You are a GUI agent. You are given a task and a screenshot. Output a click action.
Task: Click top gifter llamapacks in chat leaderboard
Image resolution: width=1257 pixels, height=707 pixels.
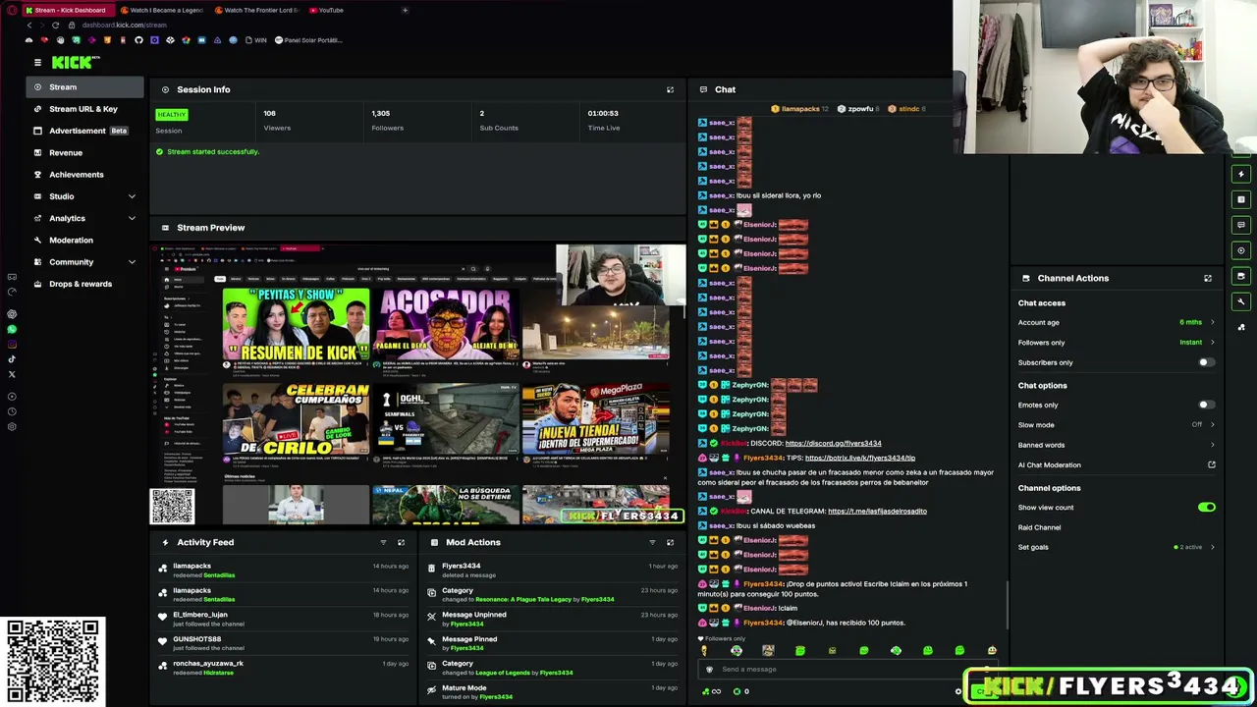800,109
